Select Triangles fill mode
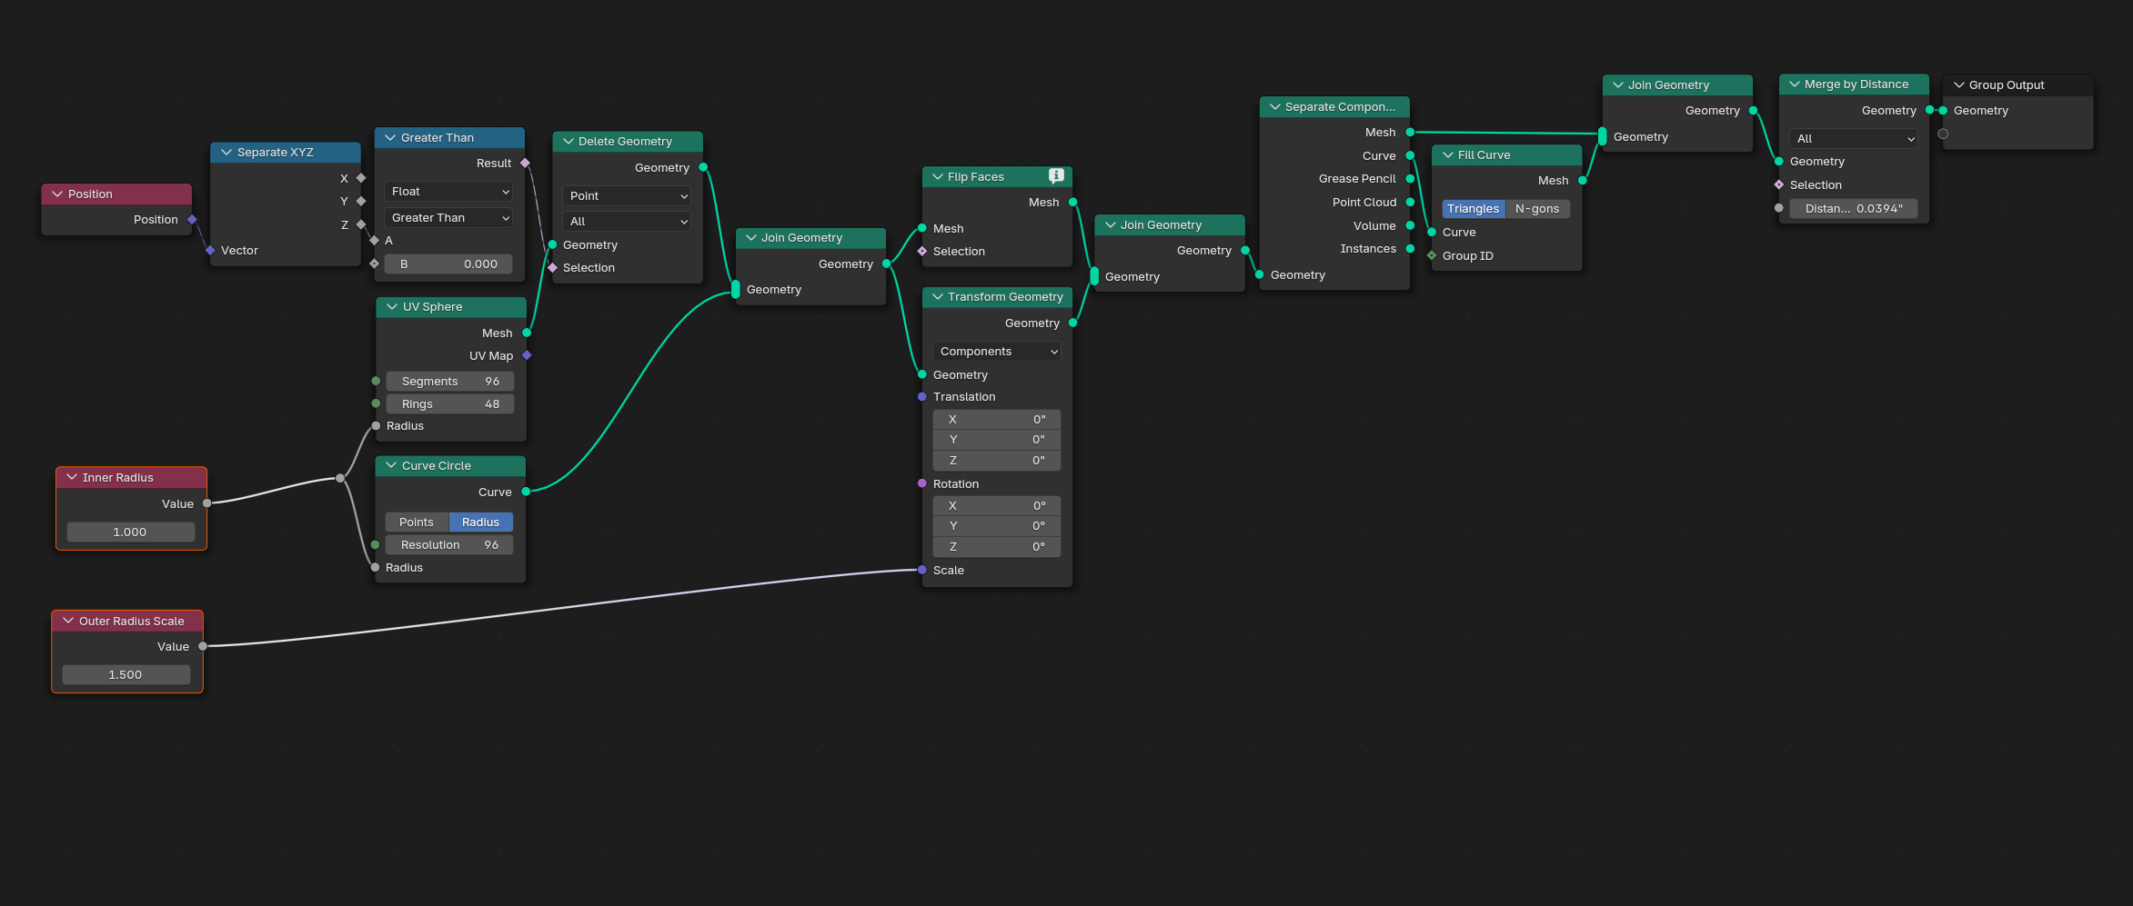This screenshot has width=2133, height=906. click(x=1474, y=208)
